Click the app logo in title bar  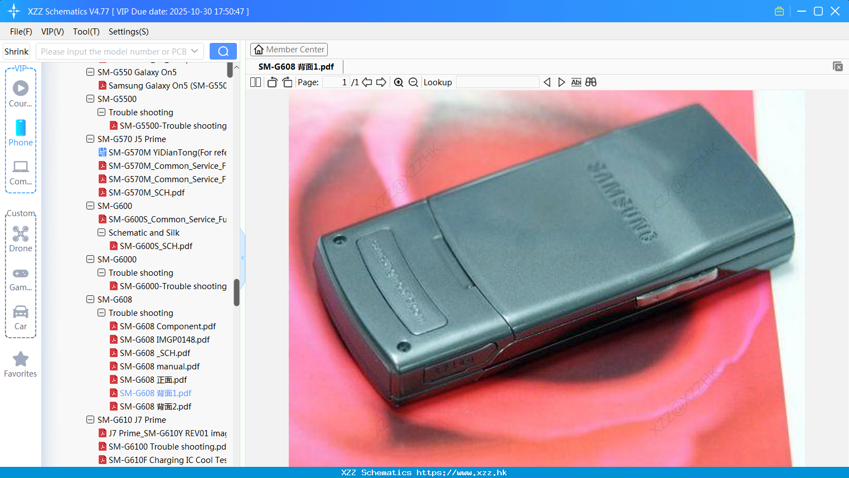pyautogui.click(x=14, y=11)
